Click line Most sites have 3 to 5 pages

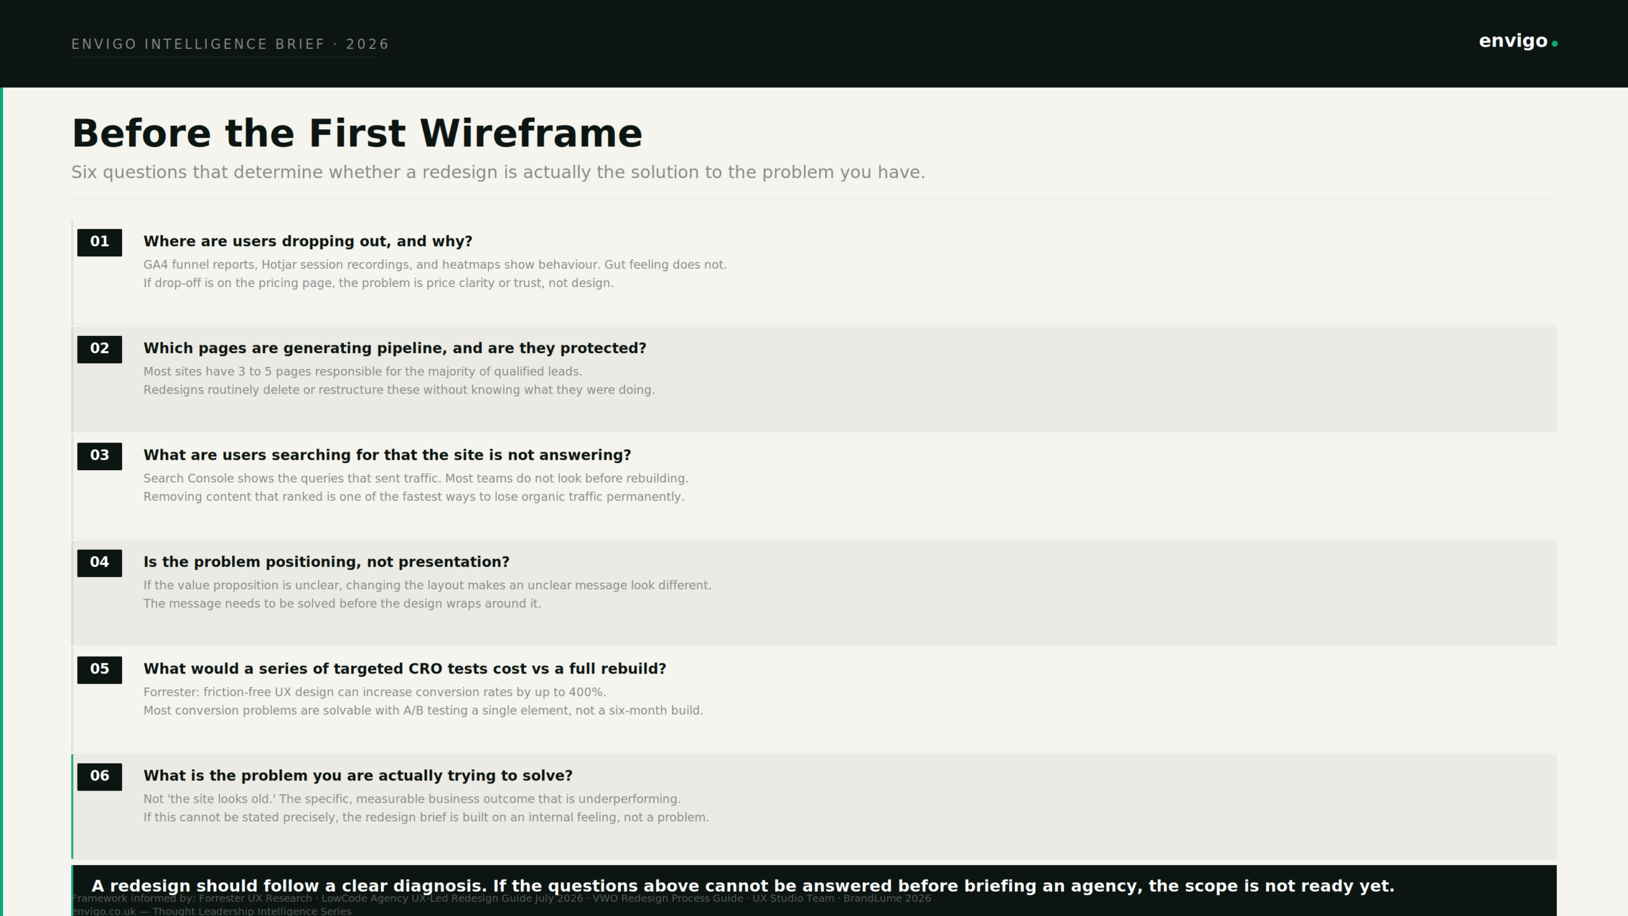point(362,371)
